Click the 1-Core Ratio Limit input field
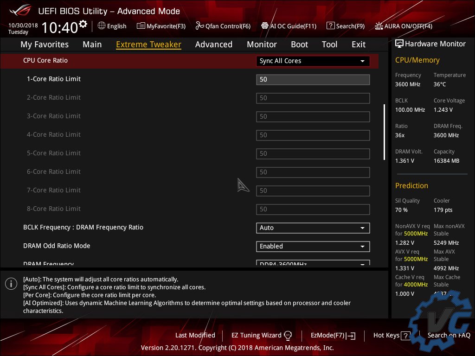 tap(313, 80)
